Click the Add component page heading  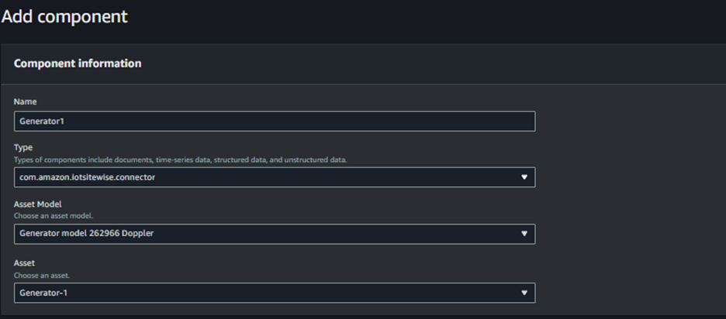tap(64, 16)
